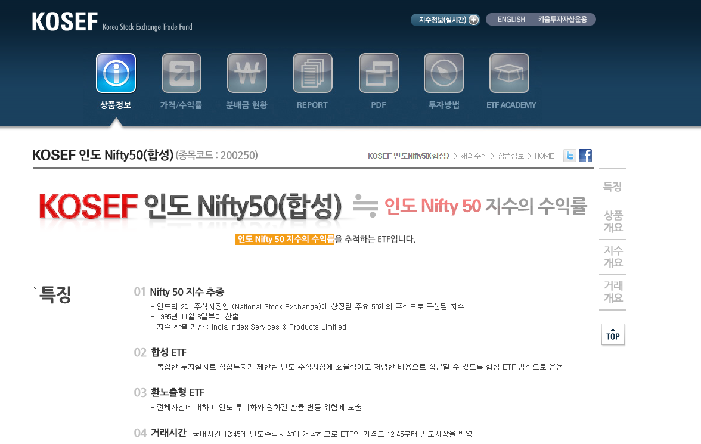Click the heading 02 합성 ETF

[x=160, y=352]
